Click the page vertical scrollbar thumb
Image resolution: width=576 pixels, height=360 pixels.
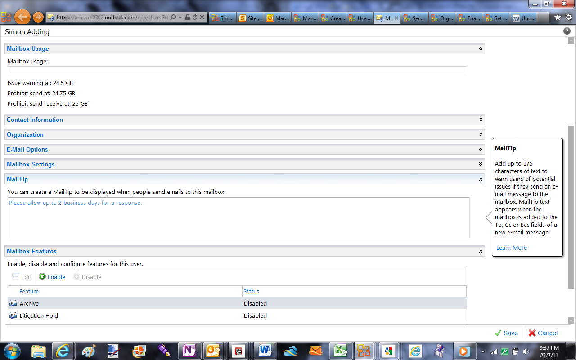click(x=571, y=207)
